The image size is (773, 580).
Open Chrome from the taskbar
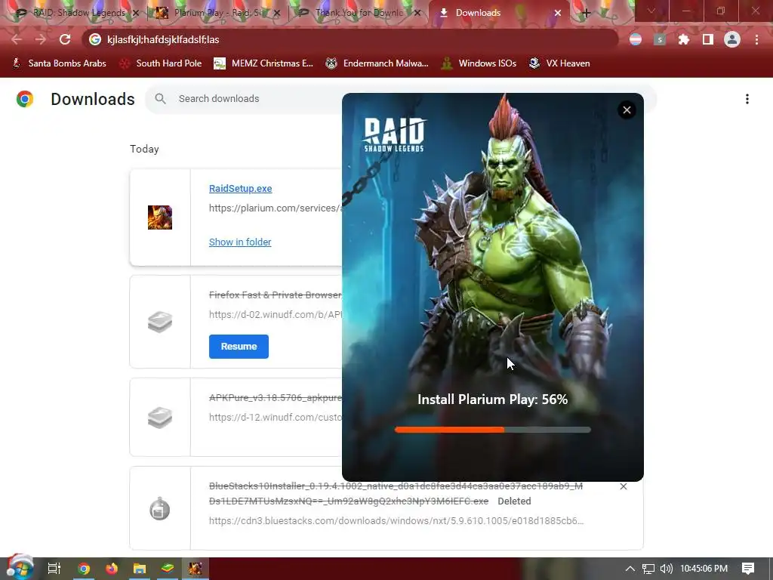84,569
